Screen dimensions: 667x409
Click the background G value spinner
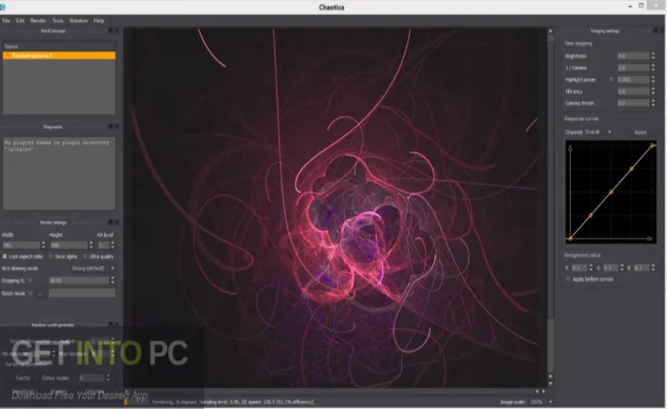pos(622,267)
